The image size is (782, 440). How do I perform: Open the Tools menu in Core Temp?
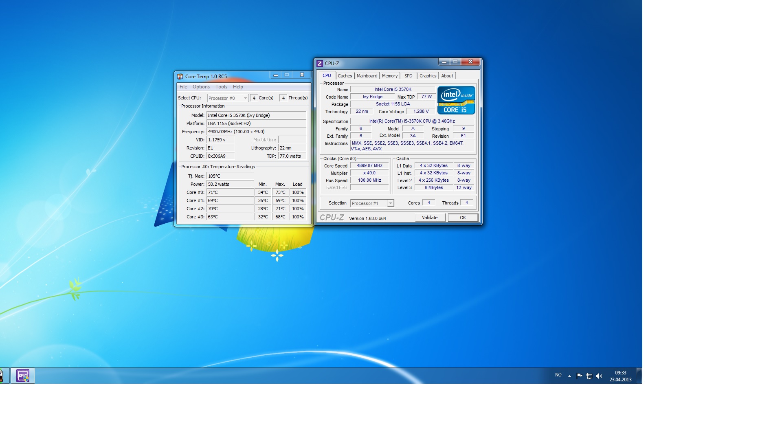pos(221,87)
